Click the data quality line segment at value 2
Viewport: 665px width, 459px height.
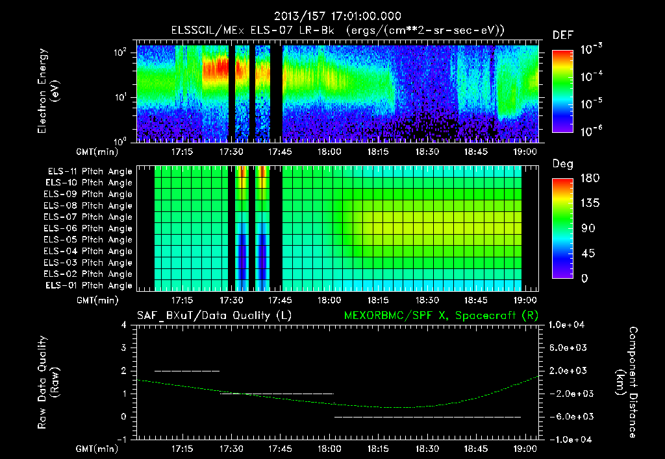point(187,371)
